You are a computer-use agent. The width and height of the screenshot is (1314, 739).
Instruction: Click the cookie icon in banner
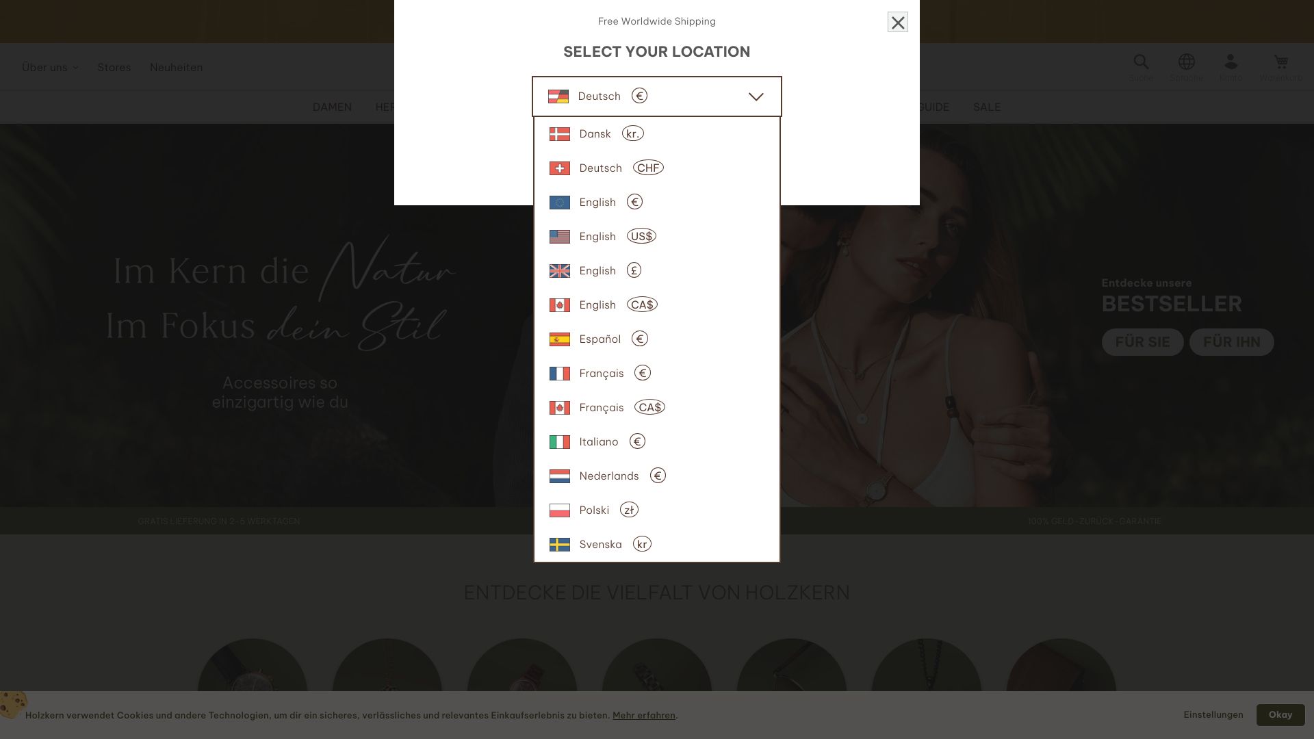point(13,704)
